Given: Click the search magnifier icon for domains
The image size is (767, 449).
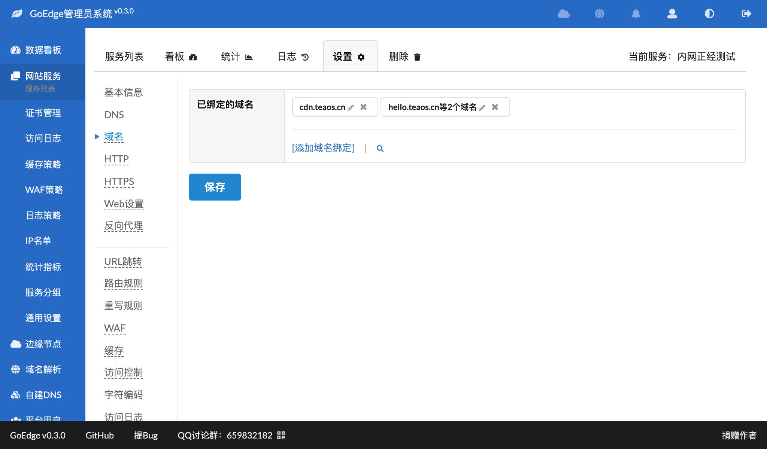Looking at the screenshot, I should (x=380, y=149).
